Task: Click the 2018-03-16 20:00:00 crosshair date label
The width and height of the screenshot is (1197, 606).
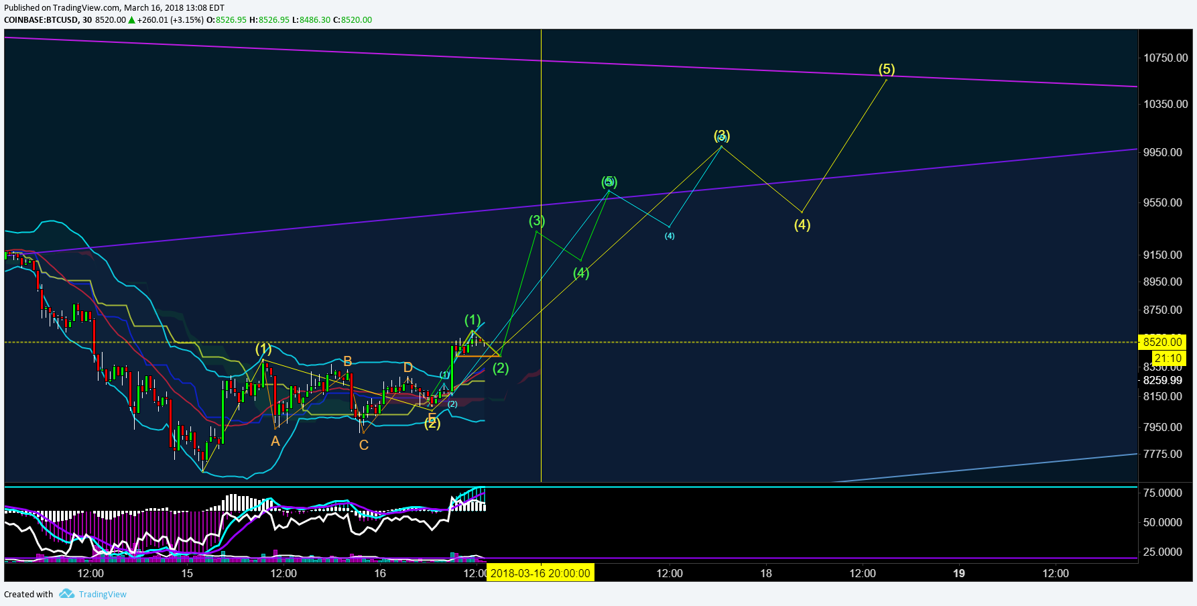Action: pyautogui.click(x=540, y=573)
